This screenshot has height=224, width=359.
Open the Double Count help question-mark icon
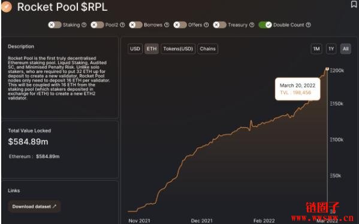pyautogui.click(x=309, y=25)
